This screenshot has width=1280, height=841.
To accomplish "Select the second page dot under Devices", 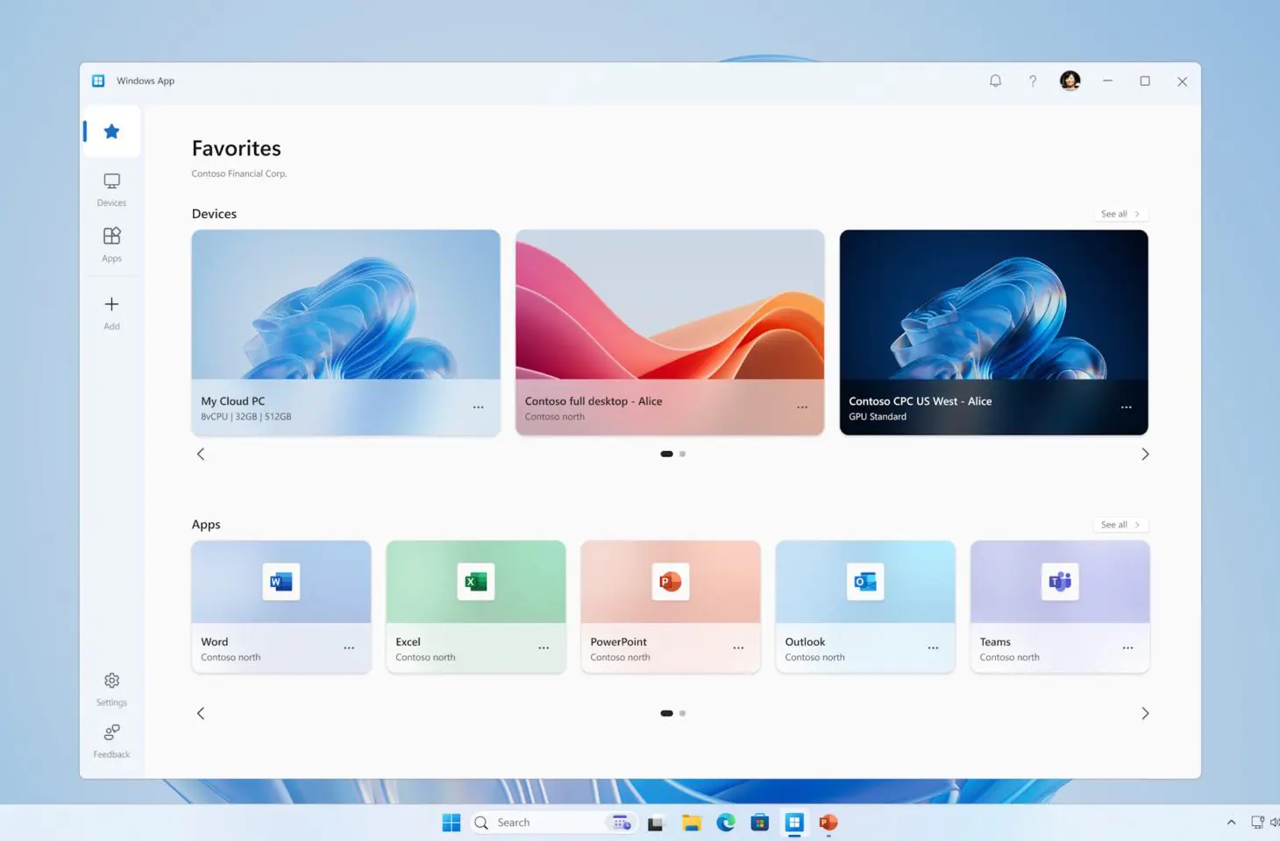I will point(683,454).
